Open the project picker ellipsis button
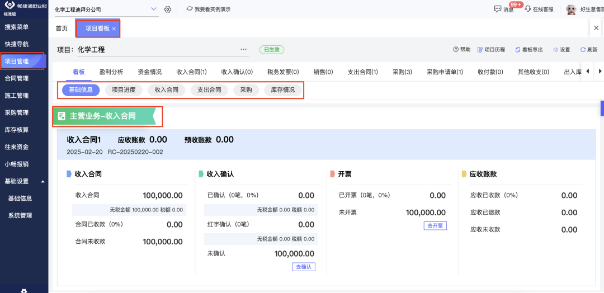Viewport: 604px width, 293px height. 243,50
